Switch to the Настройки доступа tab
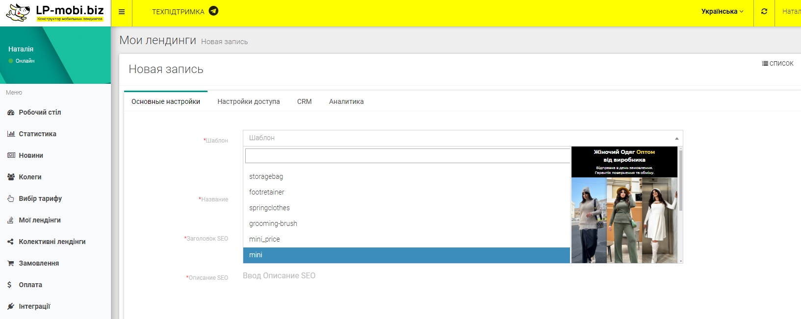 pos(248,101)
